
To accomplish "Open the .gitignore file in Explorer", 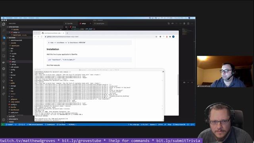I will [14, 99].
